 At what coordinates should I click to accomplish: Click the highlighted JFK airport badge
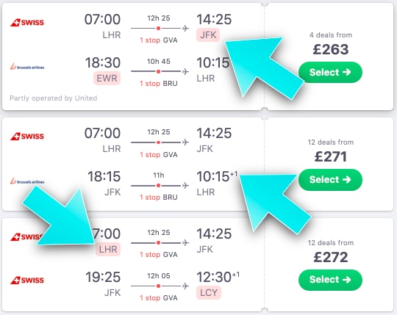pyautogui.click(x=208, y=35)
